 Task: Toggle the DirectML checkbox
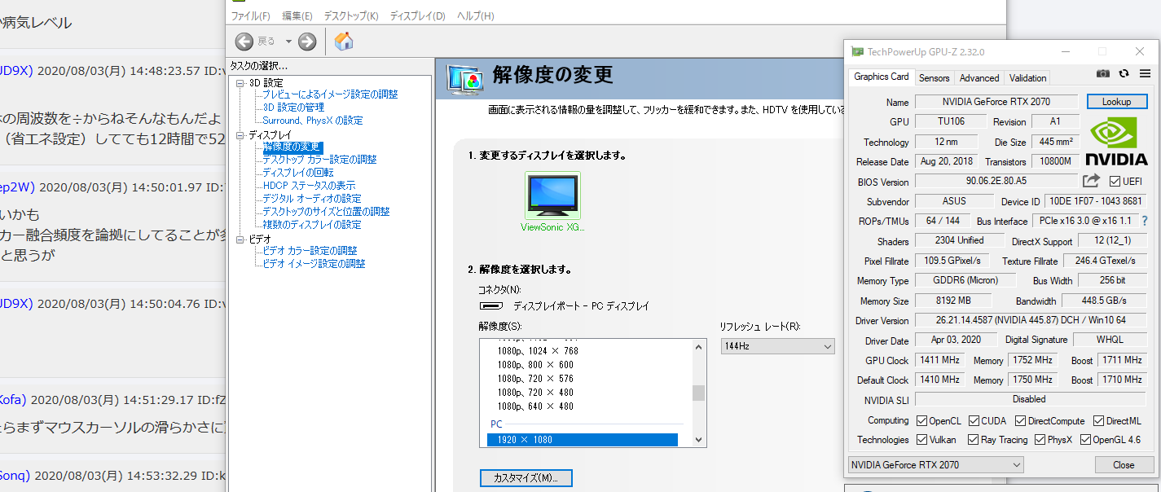[1098, 421]
